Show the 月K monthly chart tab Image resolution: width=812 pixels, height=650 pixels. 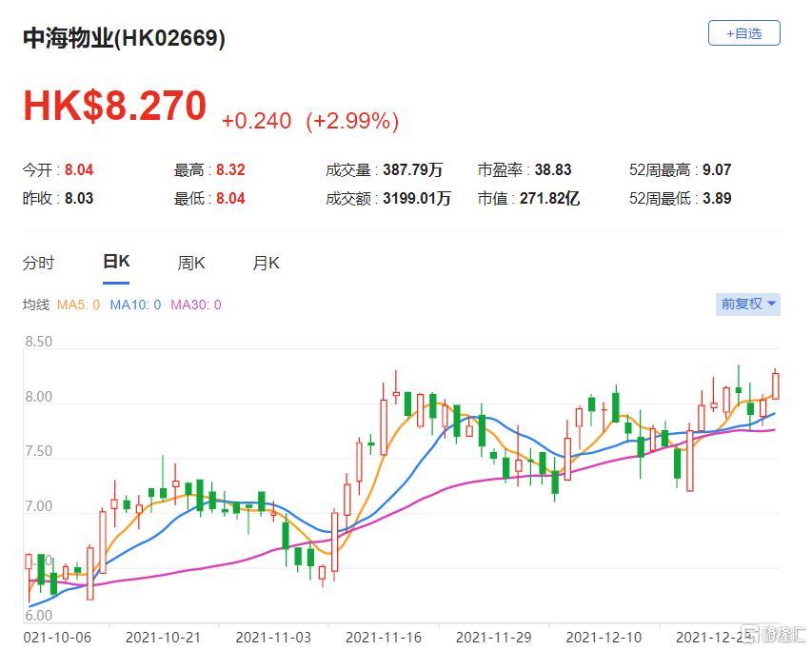pos(266,264)
